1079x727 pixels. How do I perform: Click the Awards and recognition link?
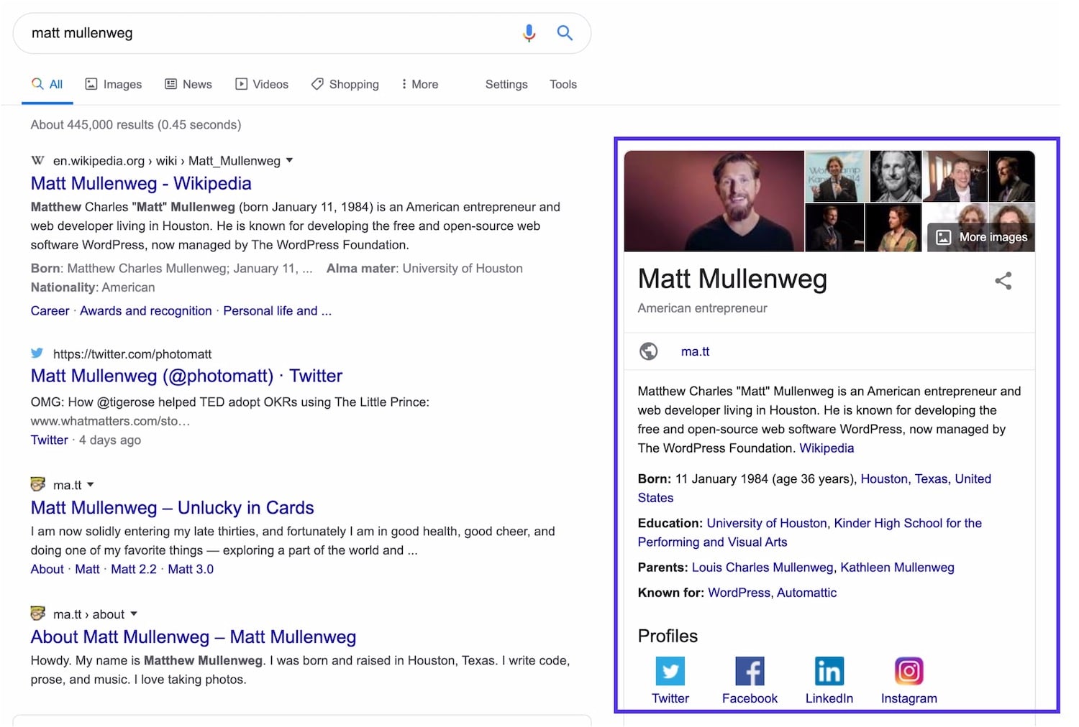click(145, 310)
